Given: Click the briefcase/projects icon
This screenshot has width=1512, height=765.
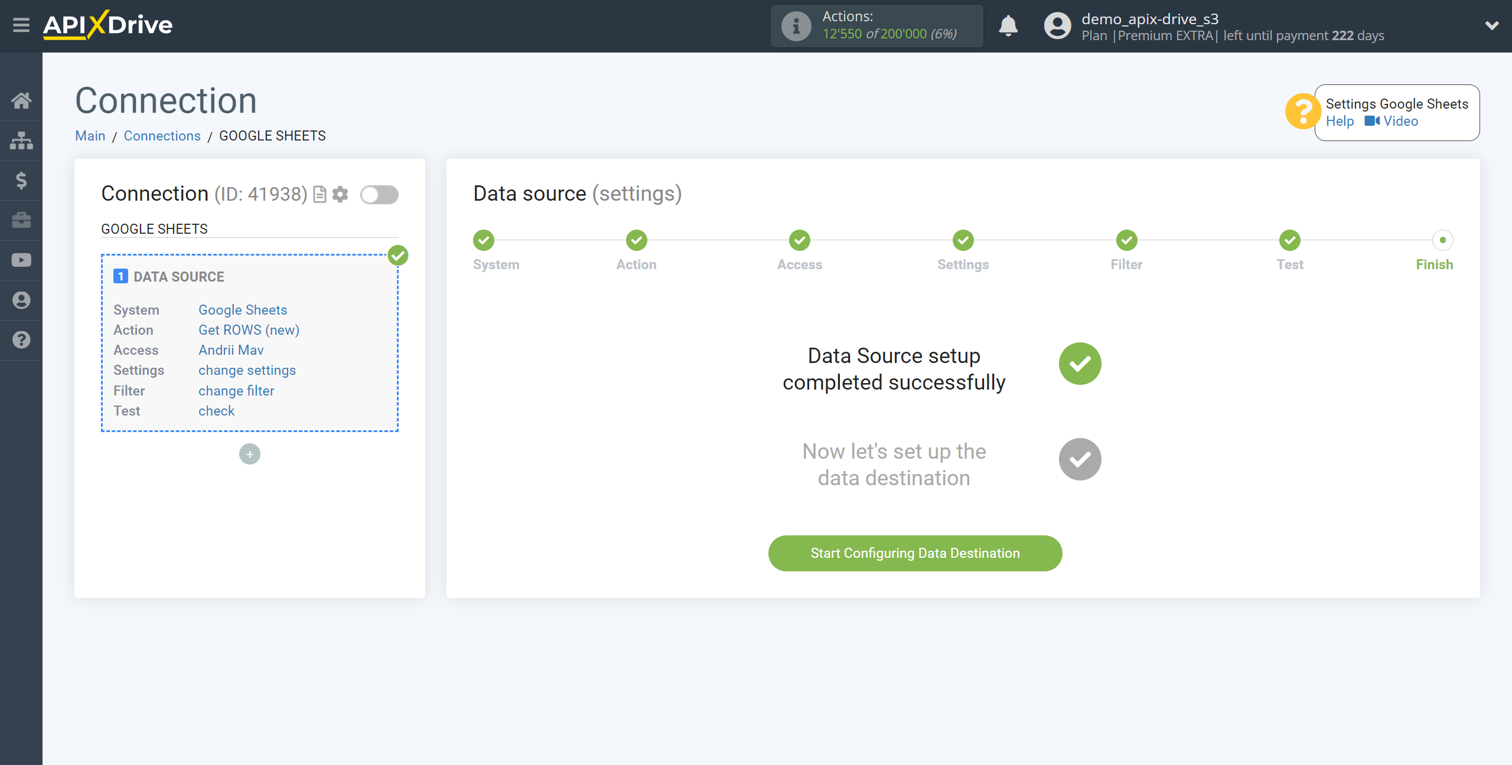Looking at the screenshot, I should point(21,220).
